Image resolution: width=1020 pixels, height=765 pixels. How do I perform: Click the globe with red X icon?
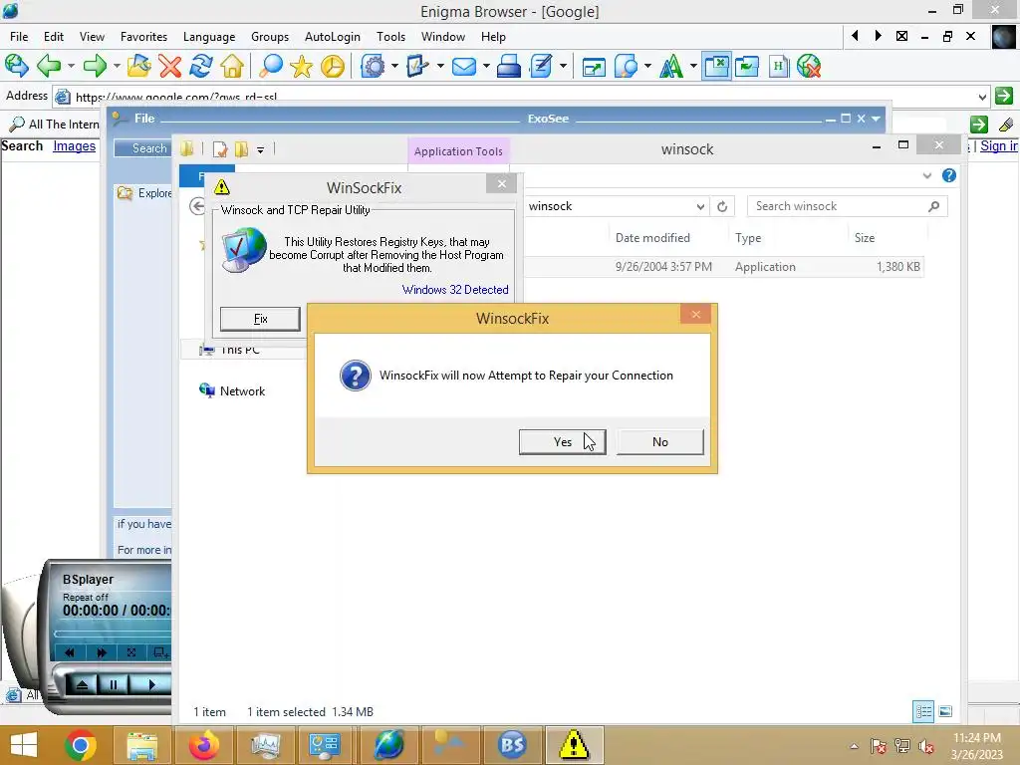[x=809, y=66]
